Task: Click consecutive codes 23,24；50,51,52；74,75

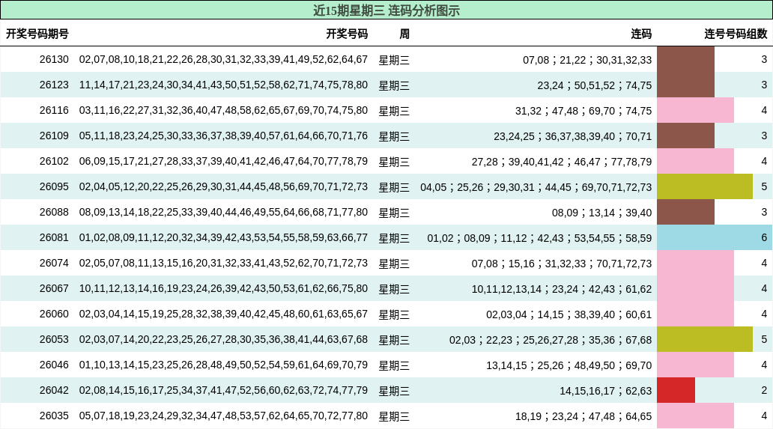Action: click(x=595, y=85)
